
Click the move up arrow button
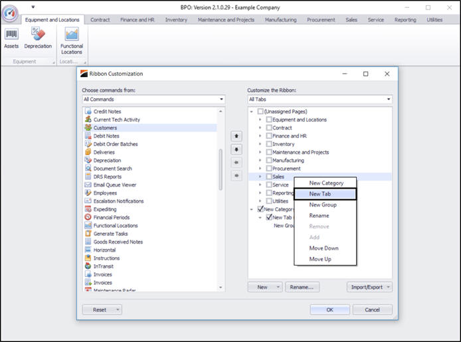[x=236, y=136]
